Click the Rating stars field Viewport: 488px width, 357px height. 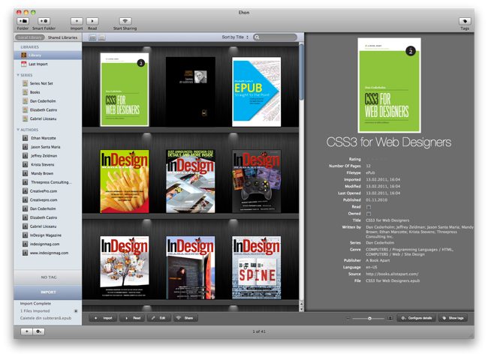pyautogui.click(x=378, y=159)
